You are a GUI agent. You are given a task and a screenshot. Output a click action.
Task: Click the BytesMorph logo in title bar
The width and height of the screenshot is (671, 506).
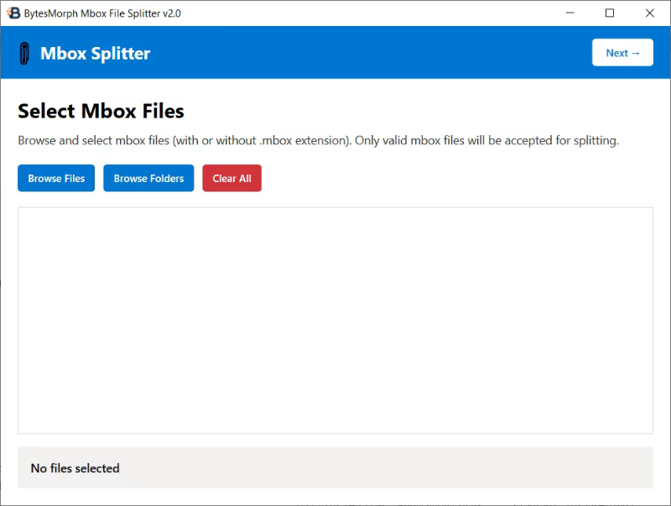tap(13, 13)
